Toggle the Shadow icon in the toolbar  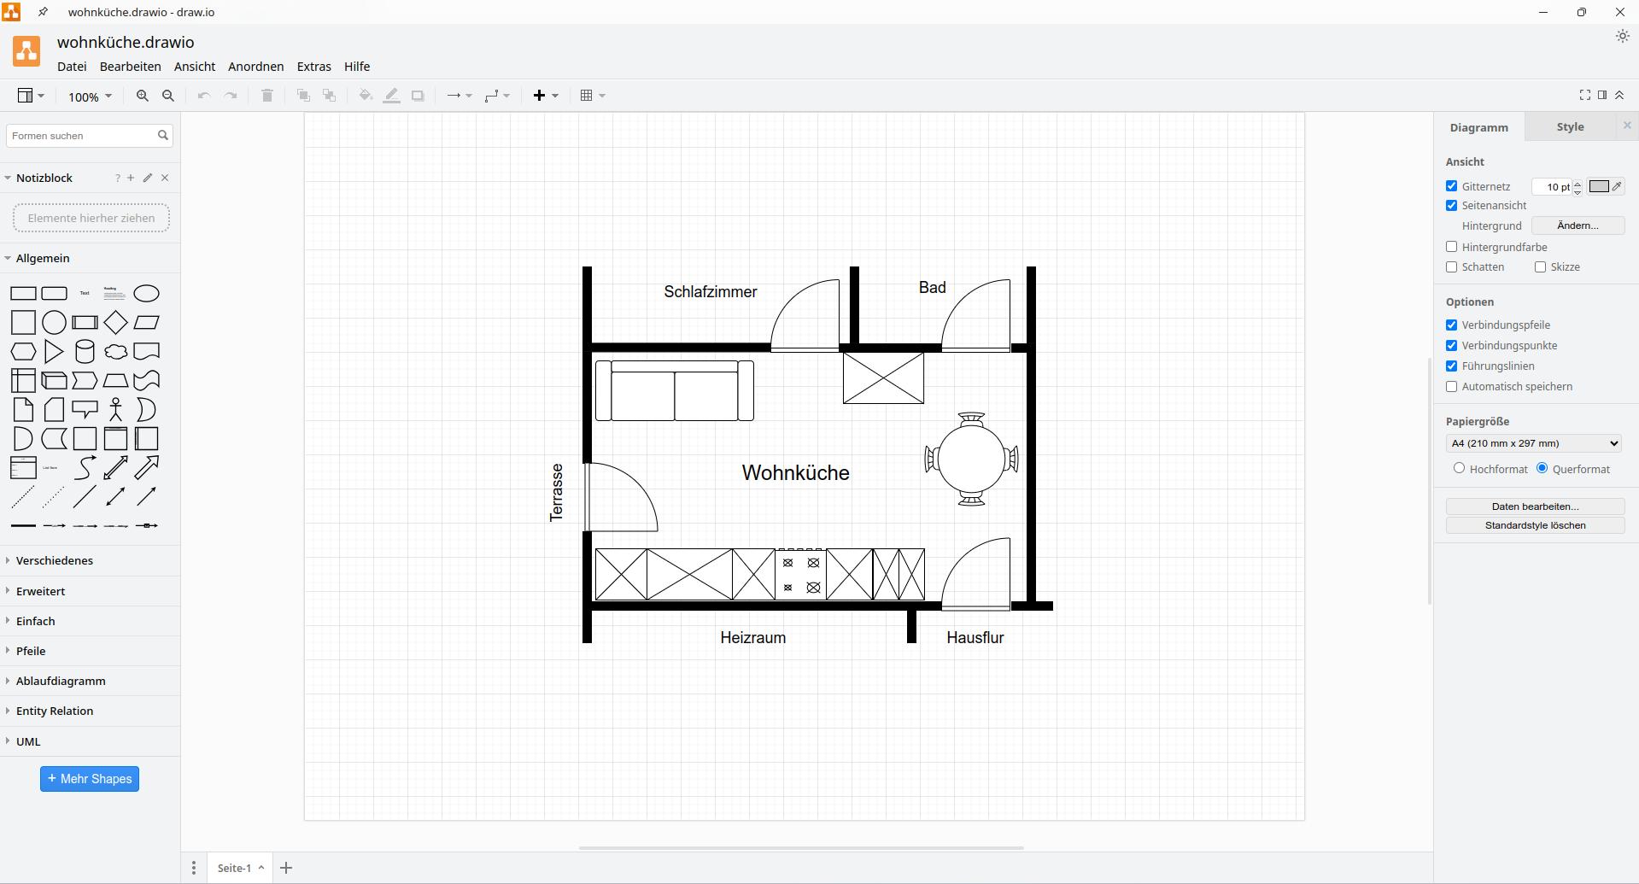click(x=418, y=95)
